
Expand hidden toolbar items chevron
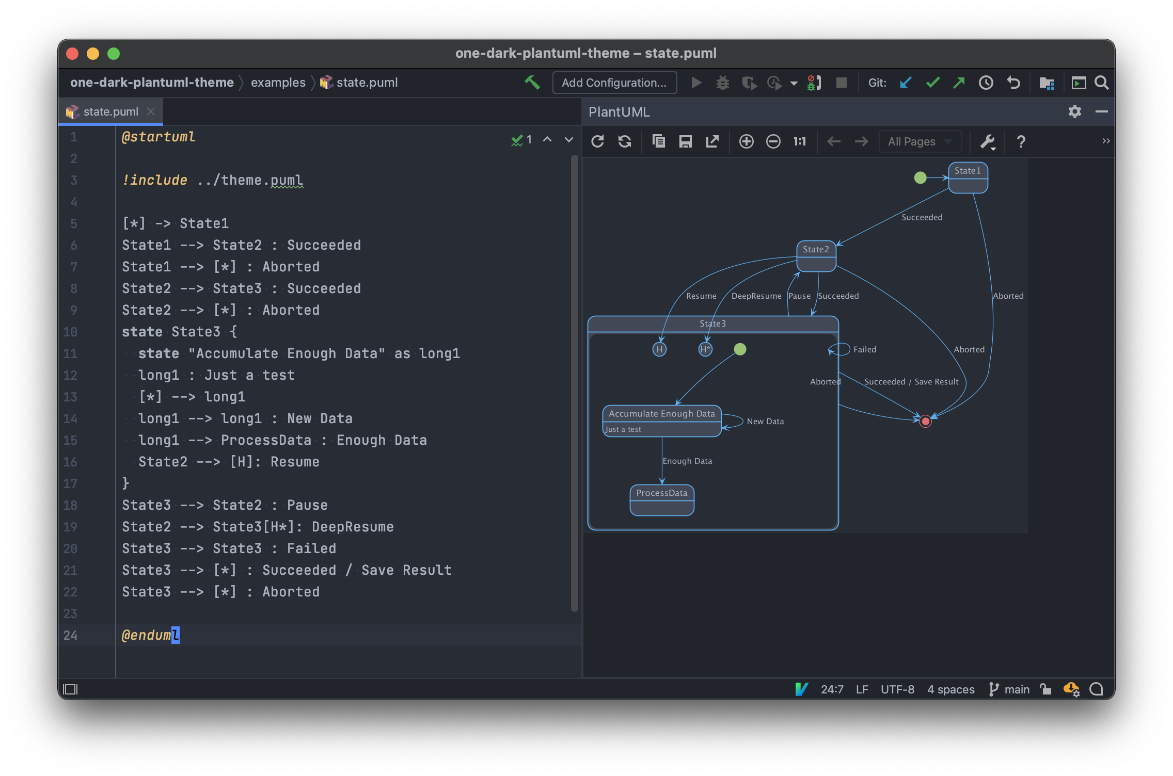(1106, 141)
